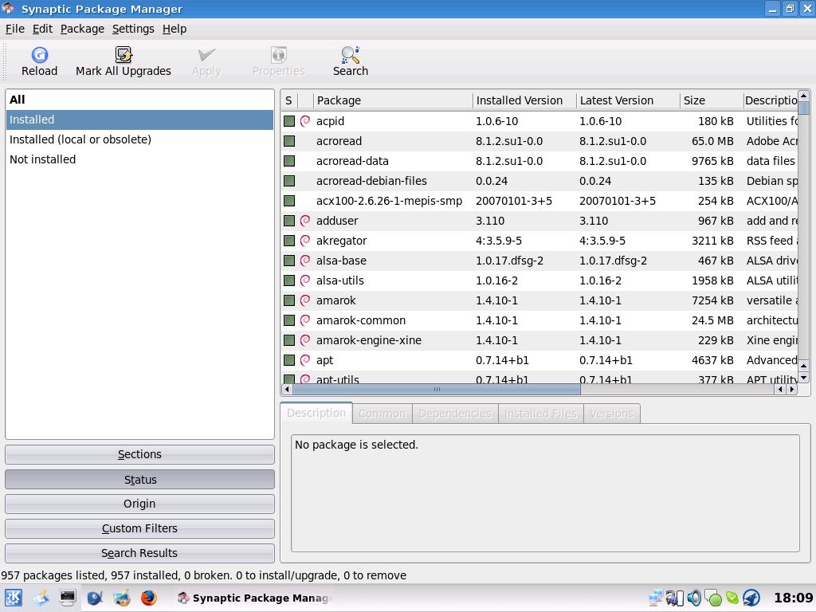Click the vertical scrollbar down arrow of package list
The height and width of the screenshot is (612, 816).
803,378
